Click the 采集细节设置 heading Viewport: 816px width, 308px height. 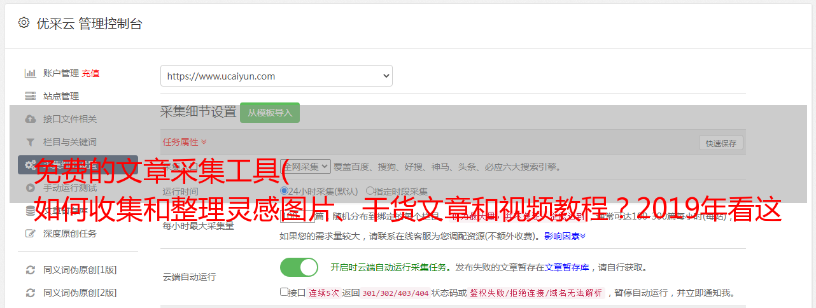199,112
